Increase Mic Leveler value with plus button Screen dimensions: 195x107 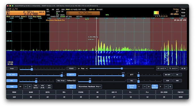(170, 87)
